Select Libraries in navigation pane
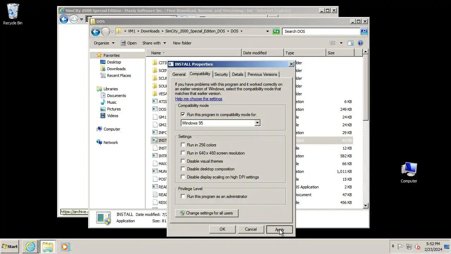The height and width of the screenshot is (254, 451). [x=107, y=89]
